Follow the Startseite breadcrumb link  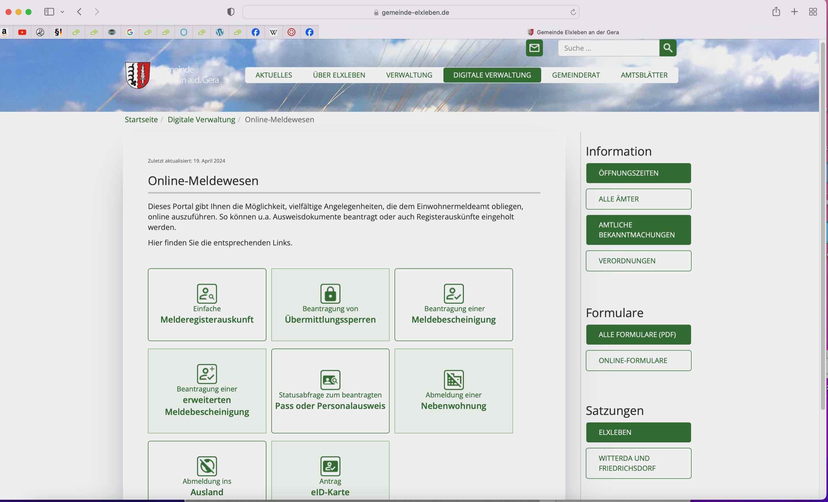coord(141,120)
